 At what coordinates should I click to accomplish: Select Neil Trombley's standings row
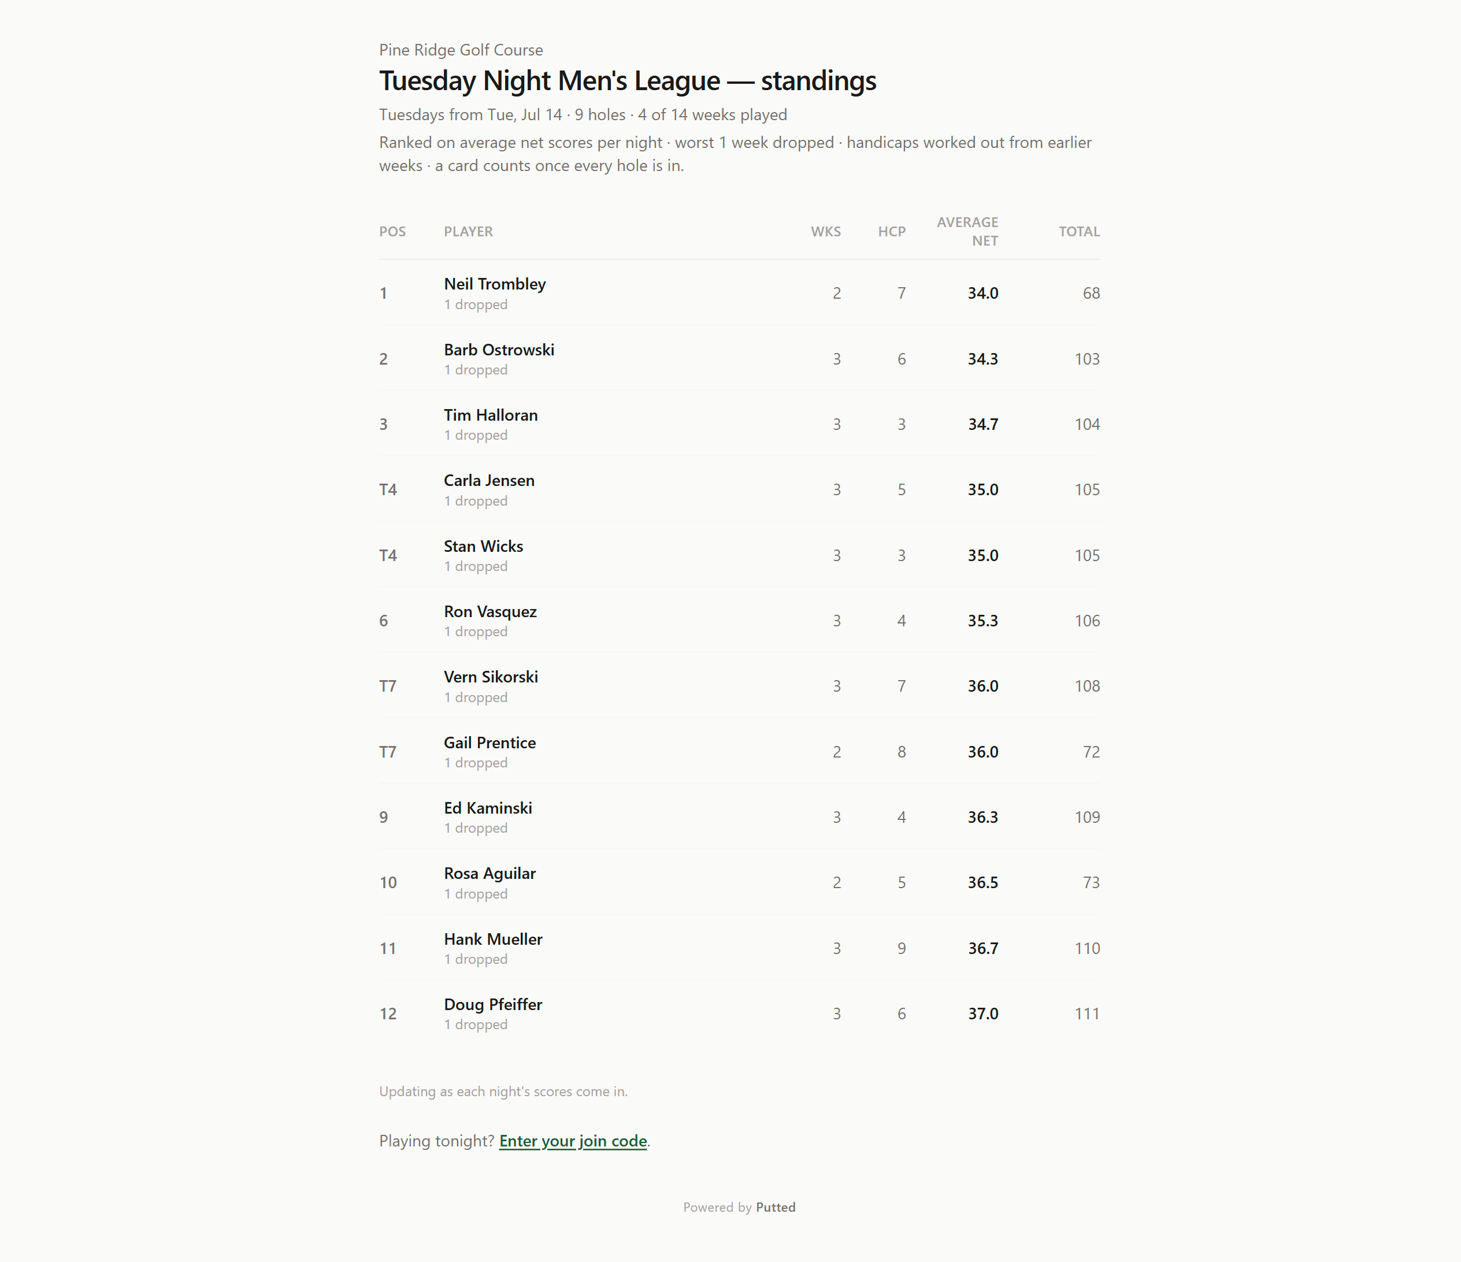tap(739, 292)
